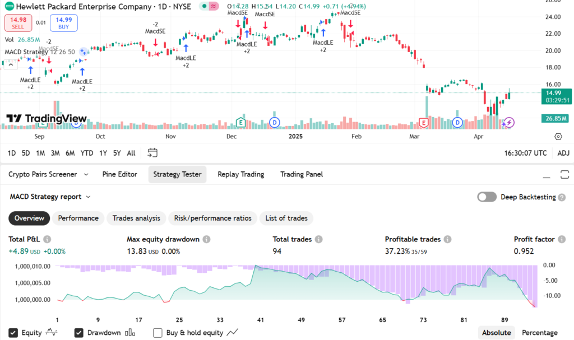Open the Pine Editor tab
The width and height of the screenshot is (574, 340).
120,174
